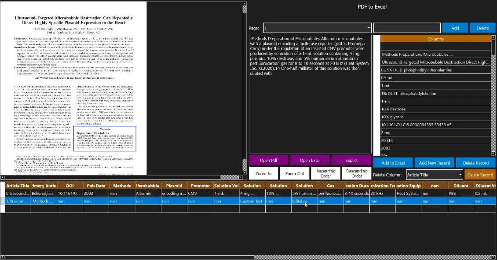Click the Add New Record button
The image size is (497, 260).
[x=434, y=163]
